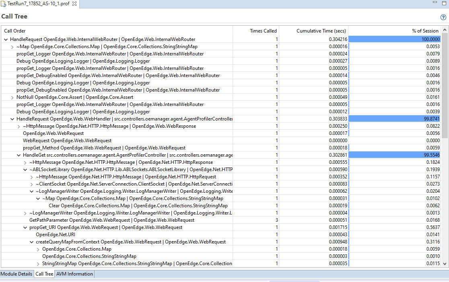Maximize the editor view
449x282 pixels.
pyautogui.click(x=443, y=3)
